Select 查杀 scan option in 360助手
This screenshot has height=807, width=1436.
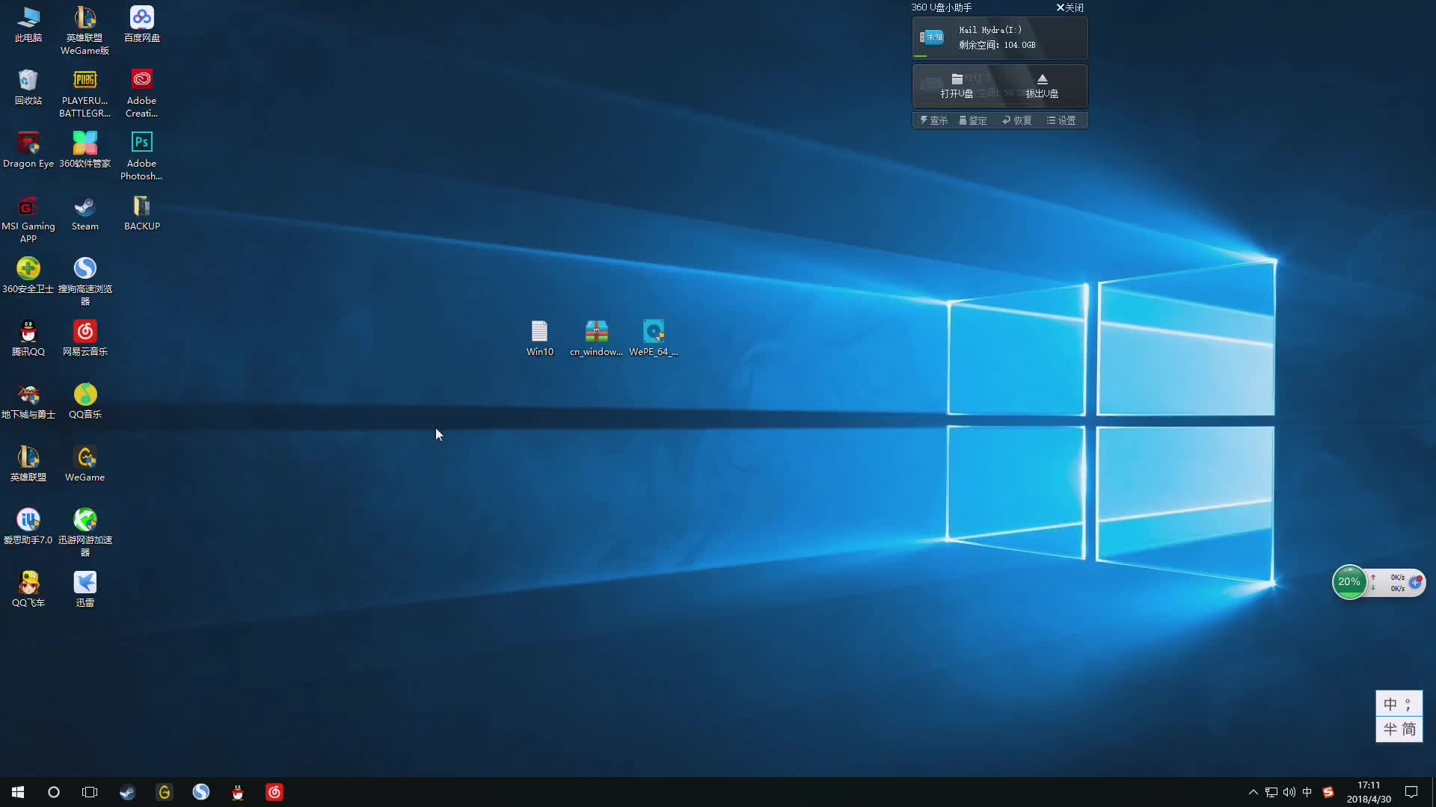[x=935, y=120]
